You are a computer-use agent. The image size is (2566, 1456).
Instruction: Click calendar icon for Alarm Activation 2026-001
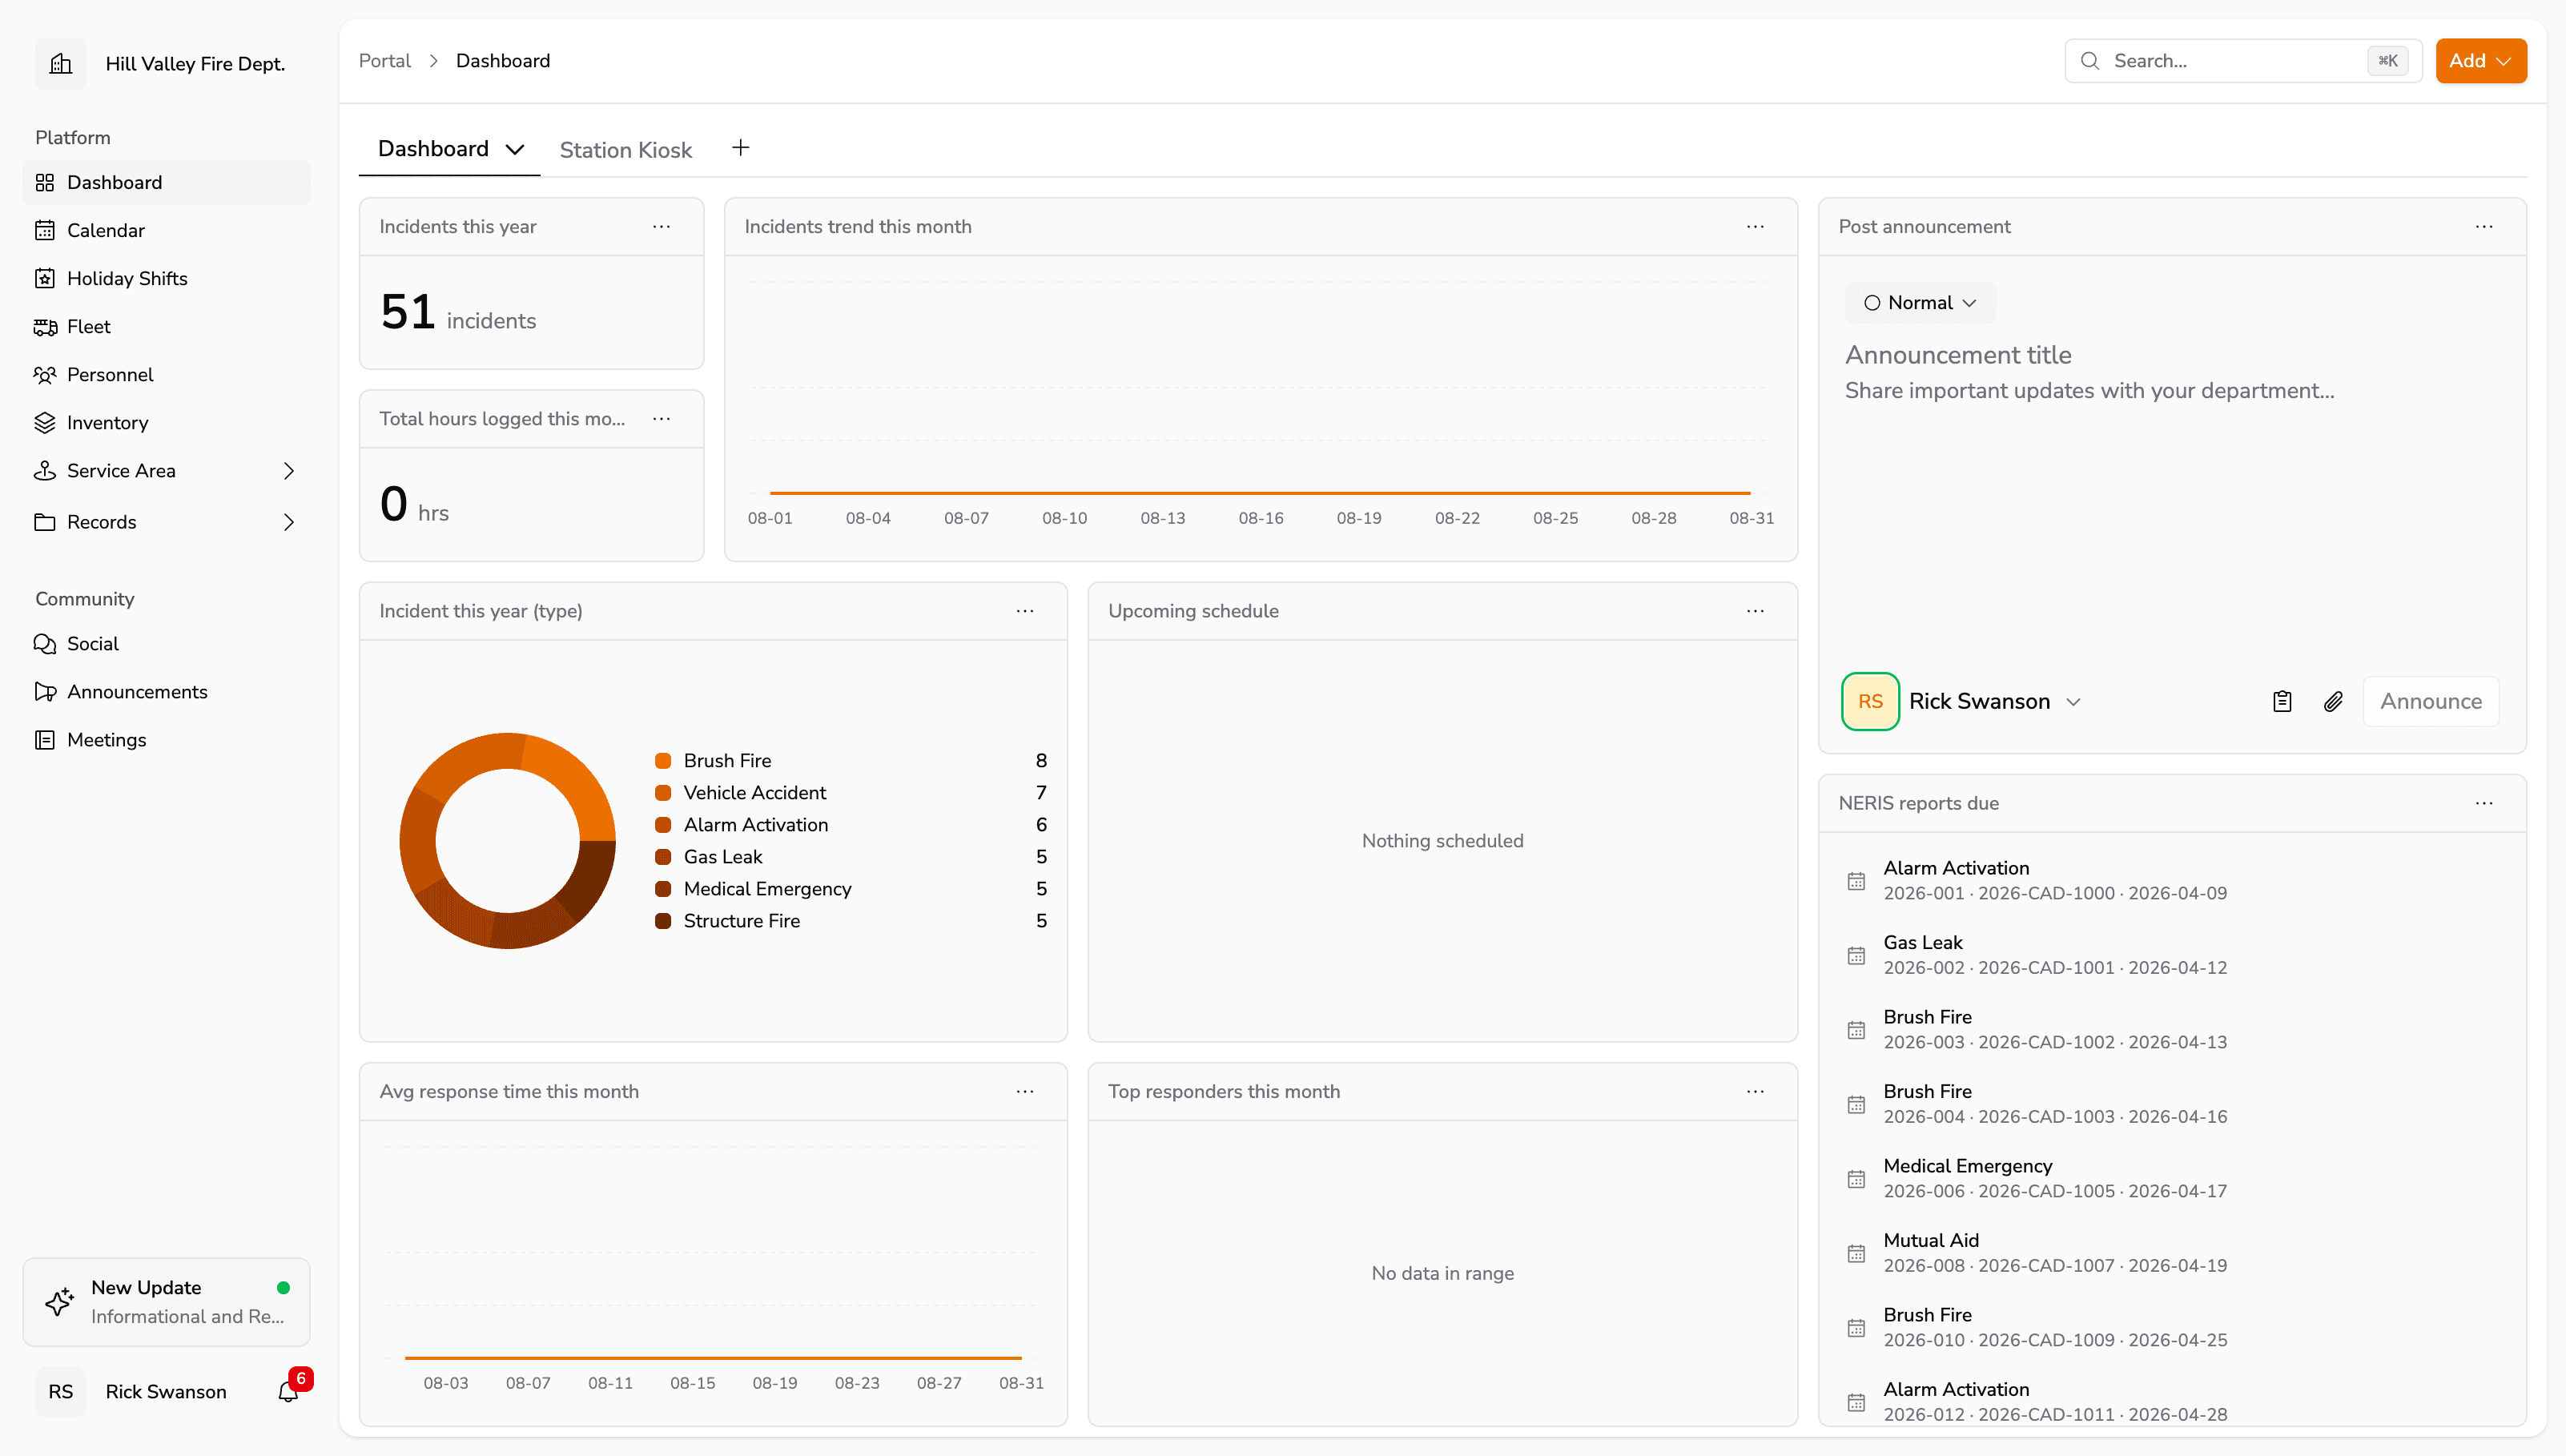point(1856,881)
